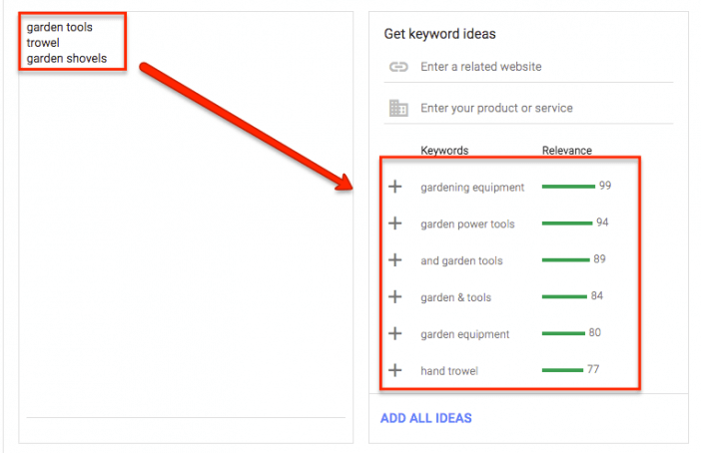Click ADD ALL IDEAS link

426,418
